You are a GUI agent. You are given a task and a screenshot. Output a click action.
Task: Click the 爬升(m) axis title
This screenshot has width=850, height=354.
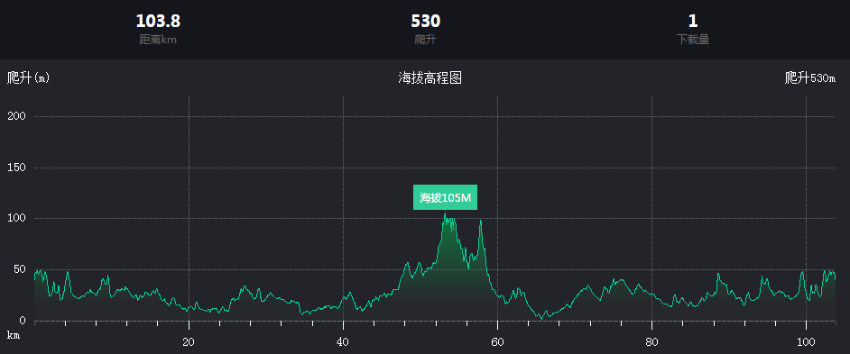(x=28, y=78)
